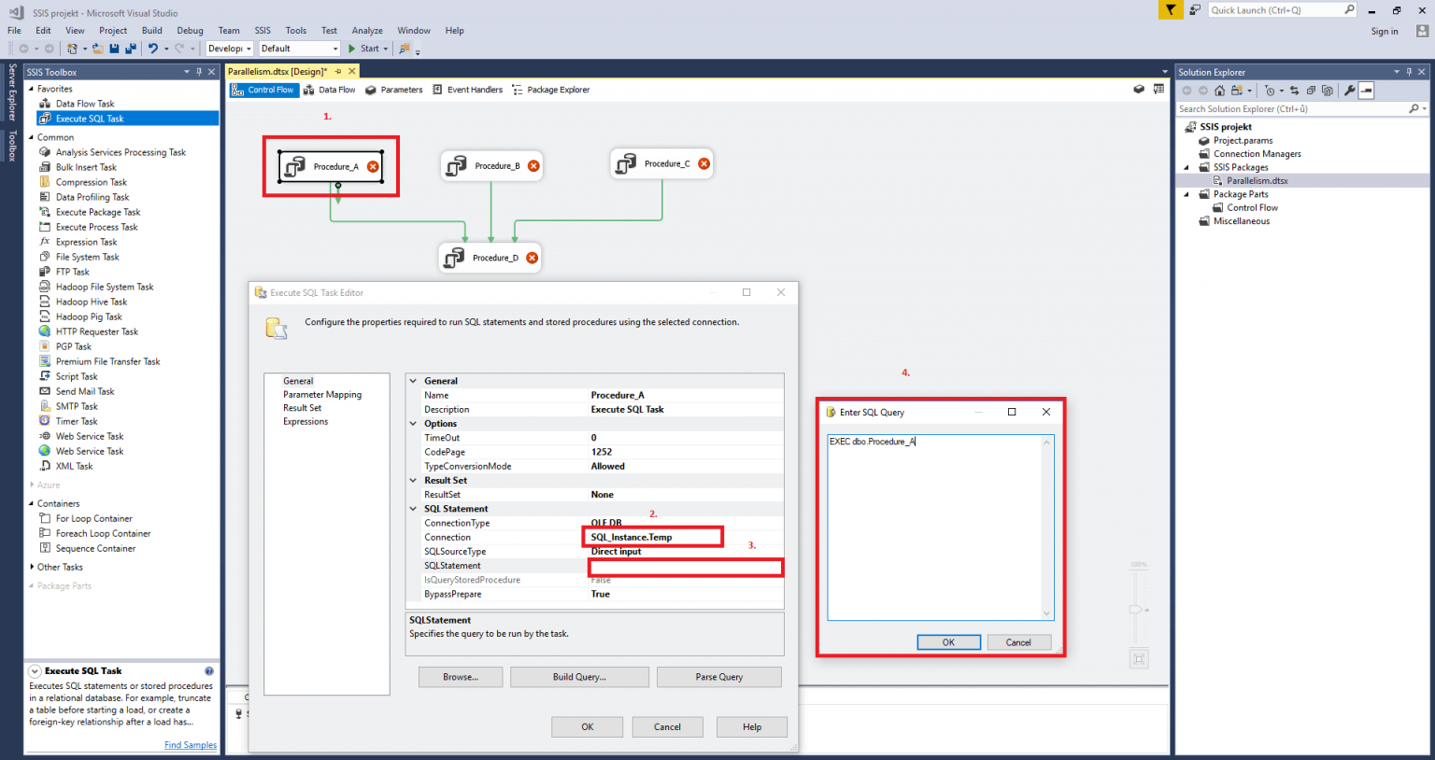Collapse the Result Set section in property grid

coord(413,480)
